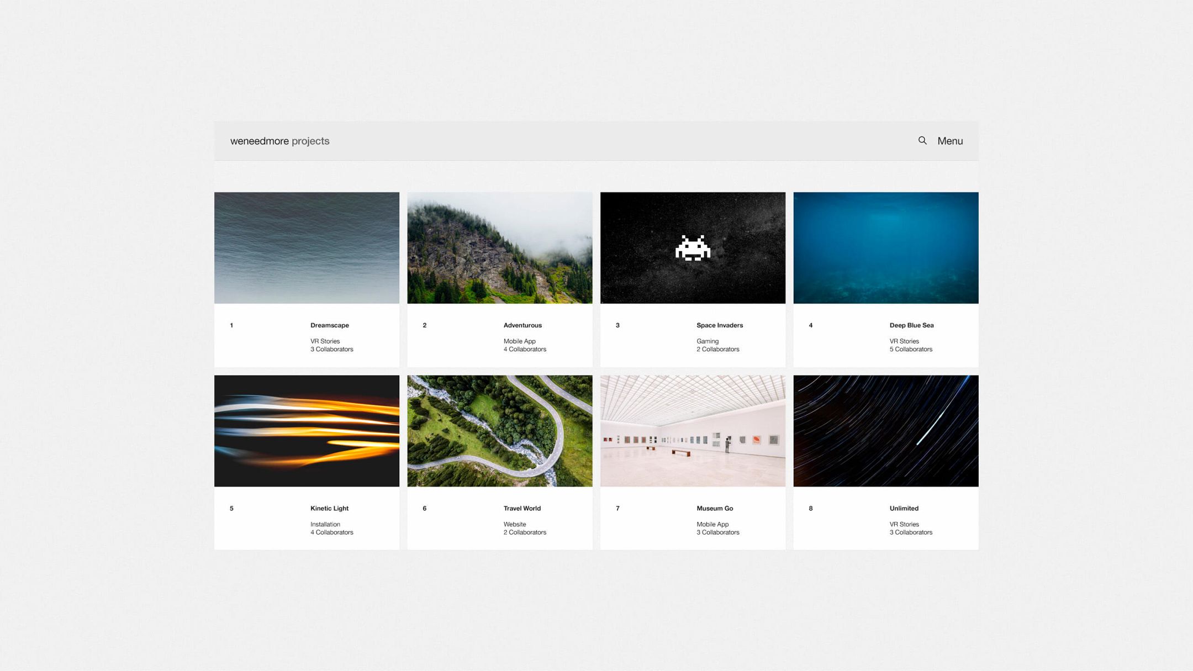Click the weneedmore projects logo text
The width and height of the screenshot is (1193, 671).
tap(279, 141)
